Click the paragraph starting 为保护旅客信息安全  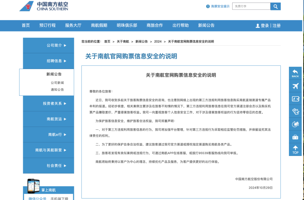coord(135,121)
